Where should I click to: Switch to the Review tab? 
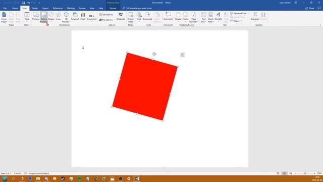82,8
